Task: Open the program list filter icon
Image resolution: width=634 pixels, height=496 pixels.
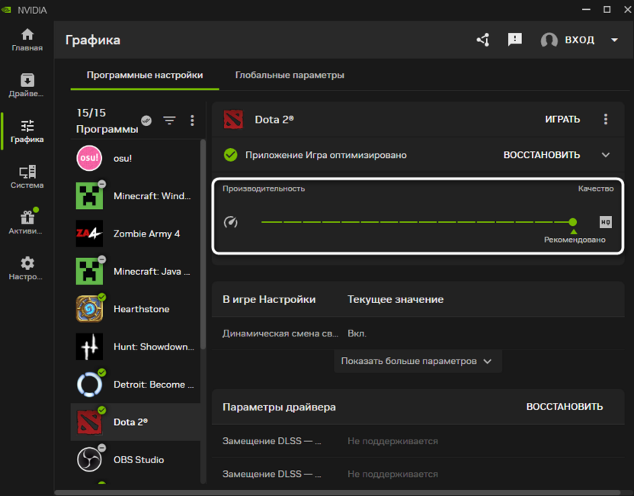Action: (169, 121)
